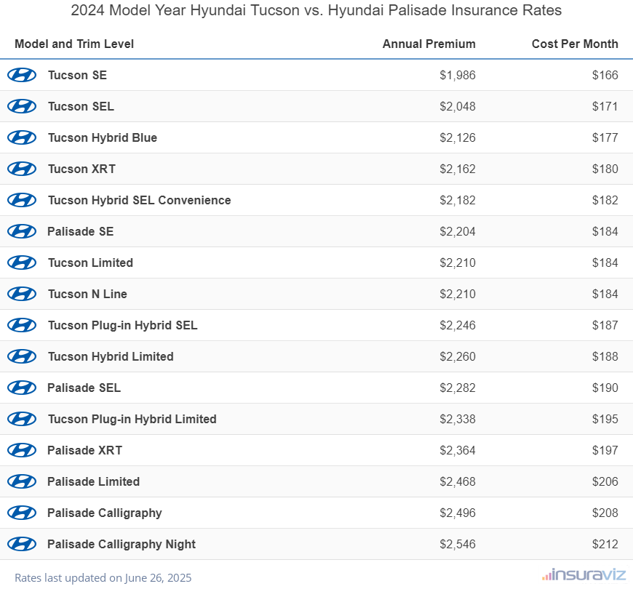Click the Hyundai logo beside Tucson SE
This screenshot has height=589, width=633.
click(x=22, y=75)
